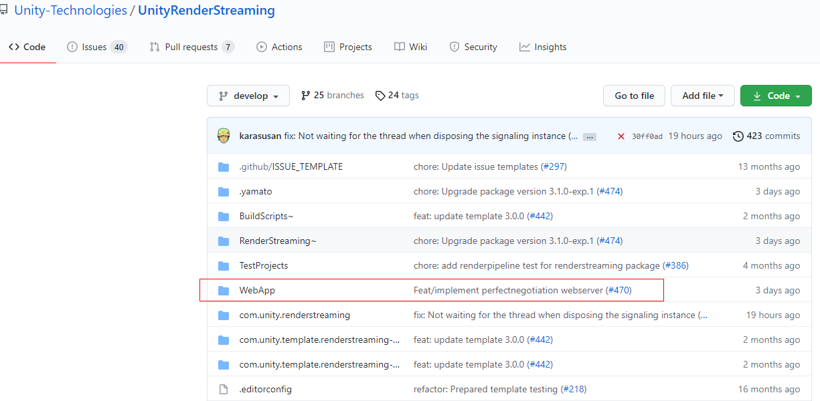Viewport: 820px width, 401px height.
Task: Open pull request #386 link
Action: [675, 265]
